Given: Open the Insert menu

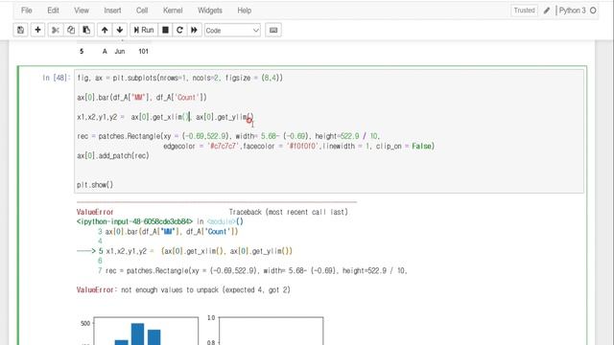Looking at the screenshot, I should 112,11.
